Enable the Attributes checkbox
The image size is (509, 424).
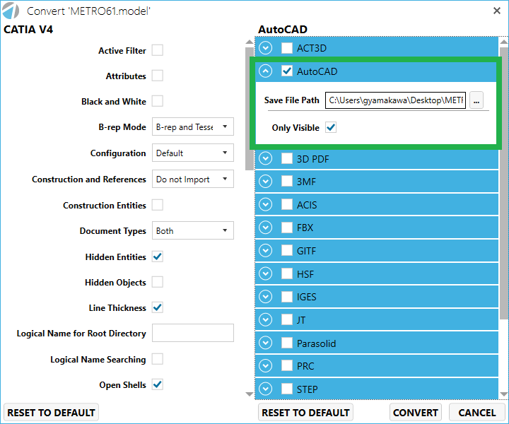[x=158, y=76]
